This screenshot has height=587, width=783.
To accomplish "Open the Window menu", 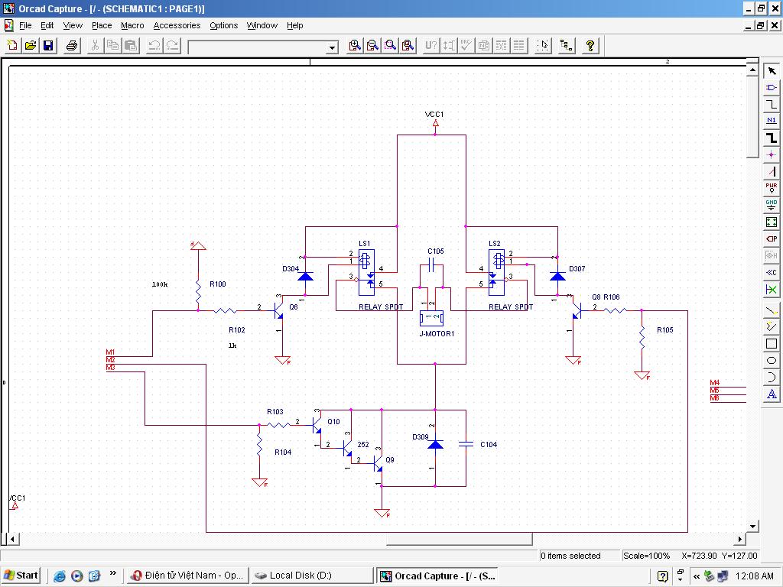I will [262, 25].
